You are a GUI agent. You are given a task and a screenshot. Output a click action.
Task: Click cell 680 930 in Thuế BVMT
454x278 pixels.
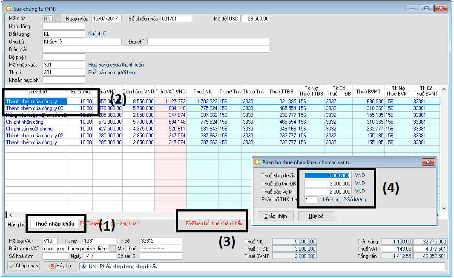point(368,101)
